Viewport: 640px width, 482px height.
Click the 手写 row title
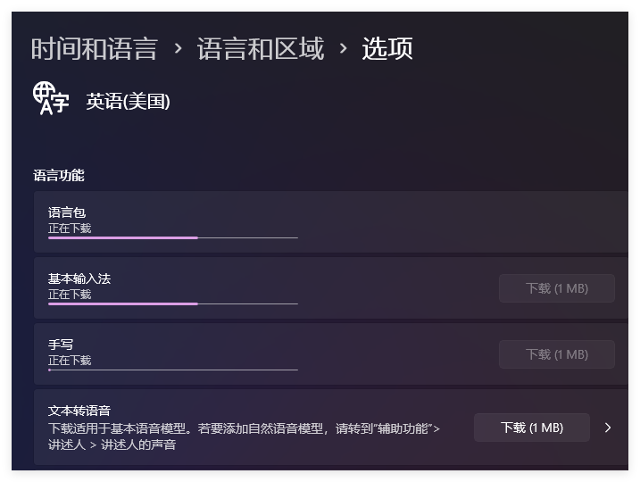[60, 345]
